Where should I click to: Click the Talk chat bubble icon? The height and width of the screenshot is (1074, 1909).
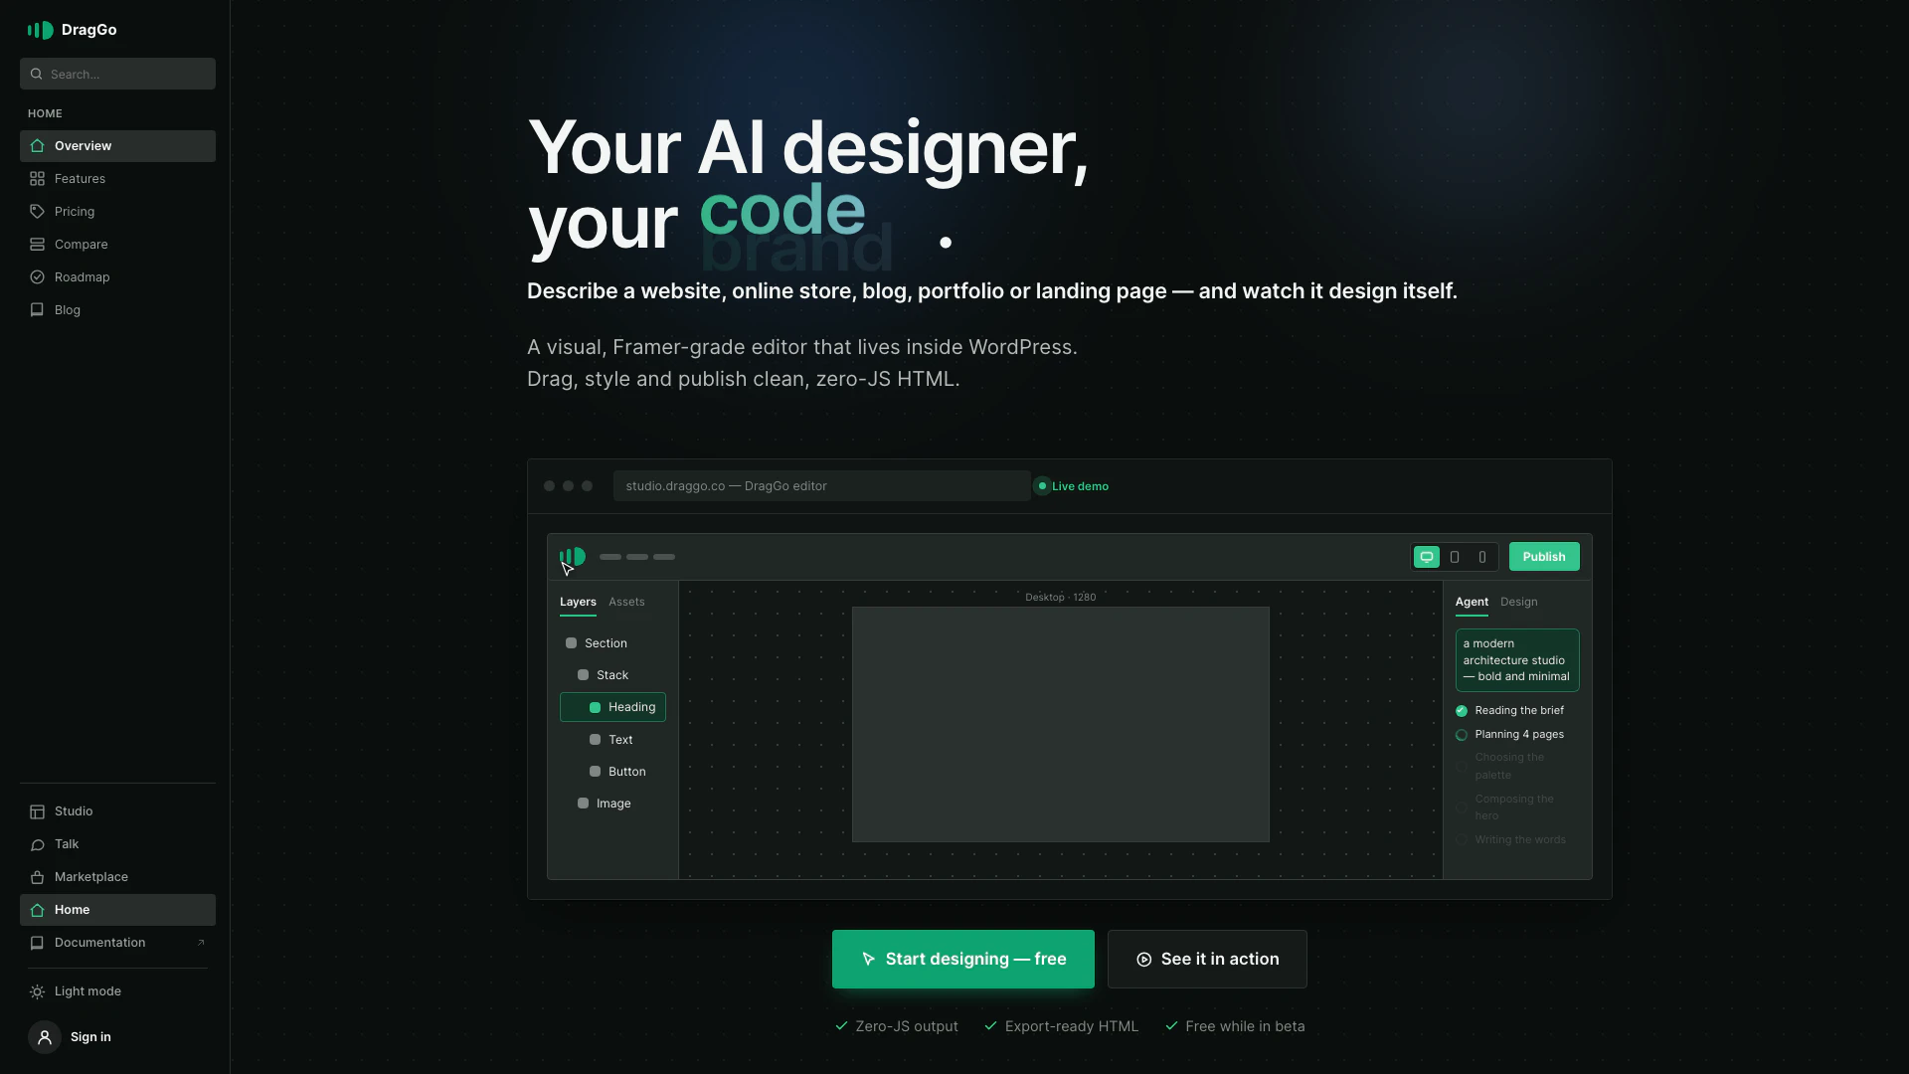pos(37,844)
